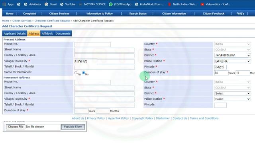The image size is (255, 143).
Task: Open the present address District dropdown
Action: click(232, 56)
